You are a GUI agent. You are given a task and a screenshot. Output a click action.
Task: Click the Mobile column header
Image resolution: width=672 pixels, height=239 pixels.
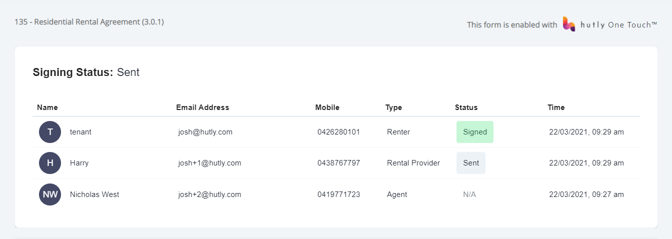(327, 107)
